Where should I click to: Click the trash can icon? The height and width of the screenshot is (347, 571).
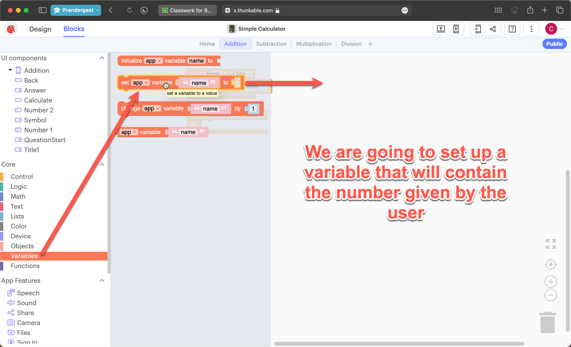pos(547,323)
